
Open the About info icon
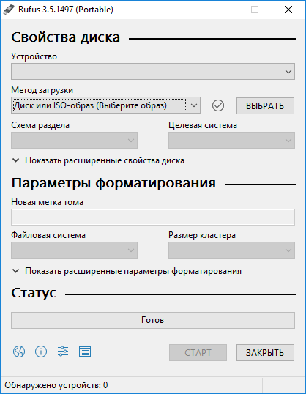pyautogui.click(x=41, y=352)
